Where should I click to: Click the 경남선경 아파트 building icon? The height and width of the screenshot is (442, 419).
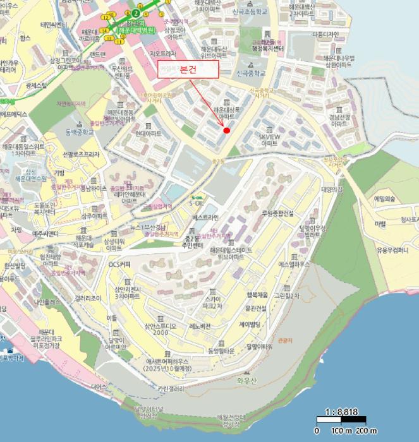339,109
